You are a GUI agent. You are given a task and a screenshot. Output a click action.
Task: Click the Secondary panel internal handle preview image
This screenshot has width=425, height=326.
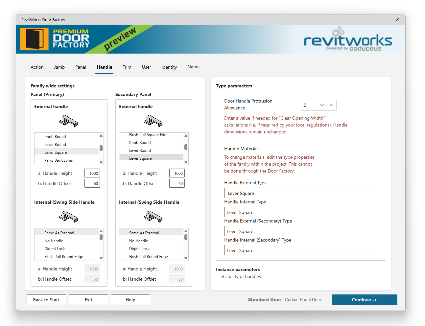(153, 216)
